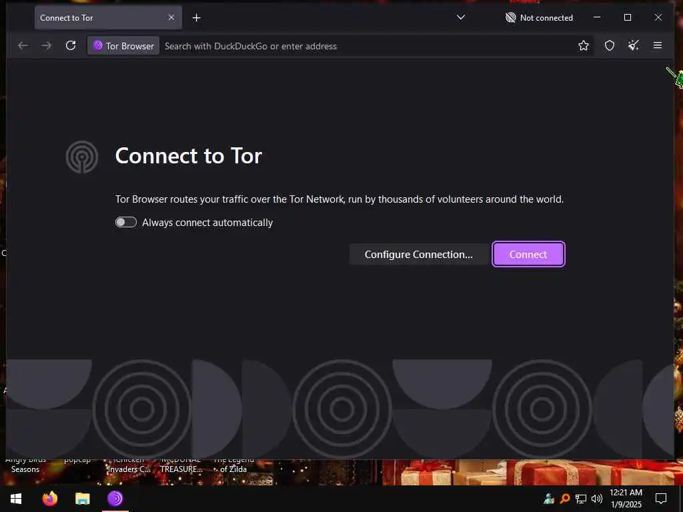Bookmark this page with star icon
The width and height of the screenshot is (683, 512).
click(x=584, y=46)
